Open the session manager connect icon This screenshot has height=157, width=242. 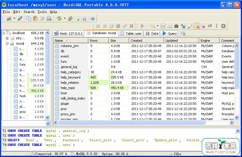[x=9, y=19]
